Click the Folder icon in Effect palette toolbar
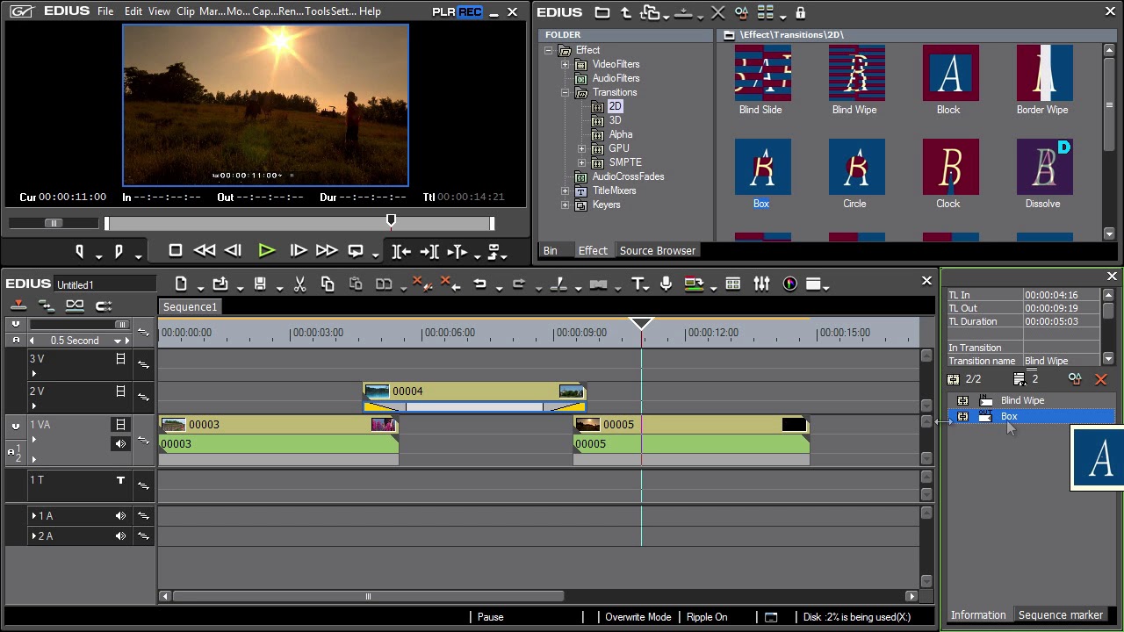Screen dimensions: 1124x632 602,12
